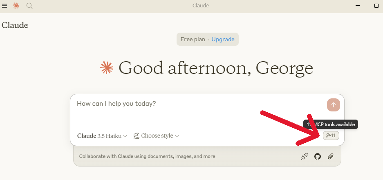This screenshot has height=180, width=383.
Task: Click the 'Collaborate with Claude' hint text
Action: 147,156
